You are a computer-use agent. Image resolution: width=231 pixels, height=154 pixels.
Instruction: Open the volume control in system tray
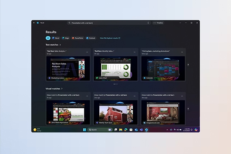tap(178, 130)
